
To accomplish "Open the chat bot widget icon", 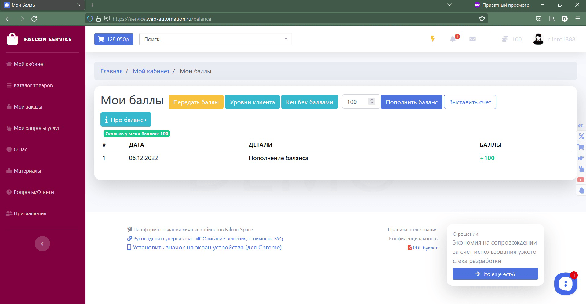I will tap(565, 284).
